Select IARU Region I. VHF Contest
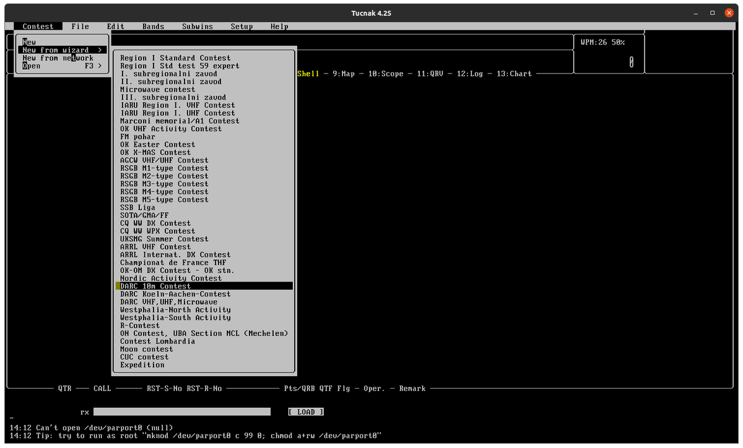The width and height of the screenshot is (743, 448). click(x=204, y=105)
